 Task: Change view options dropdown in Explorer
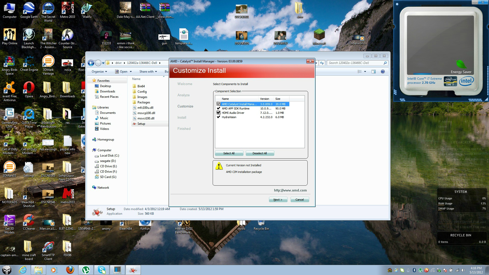pyautogui.click(x=365, y=72)
